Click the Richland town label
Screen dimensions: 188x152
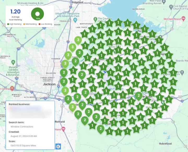[x=60, y=121]
